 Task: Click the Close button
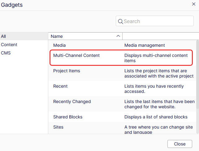tap(180, 144)
